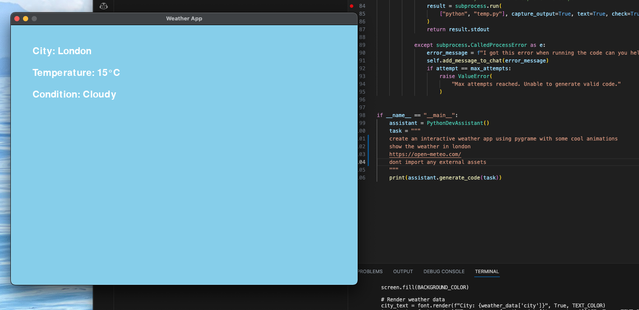Image resolution: width=639 pixels, height=310 pixels.
Task: Click the 'if __name__ == "__main__":' line
Action: [x=417, y=115]
